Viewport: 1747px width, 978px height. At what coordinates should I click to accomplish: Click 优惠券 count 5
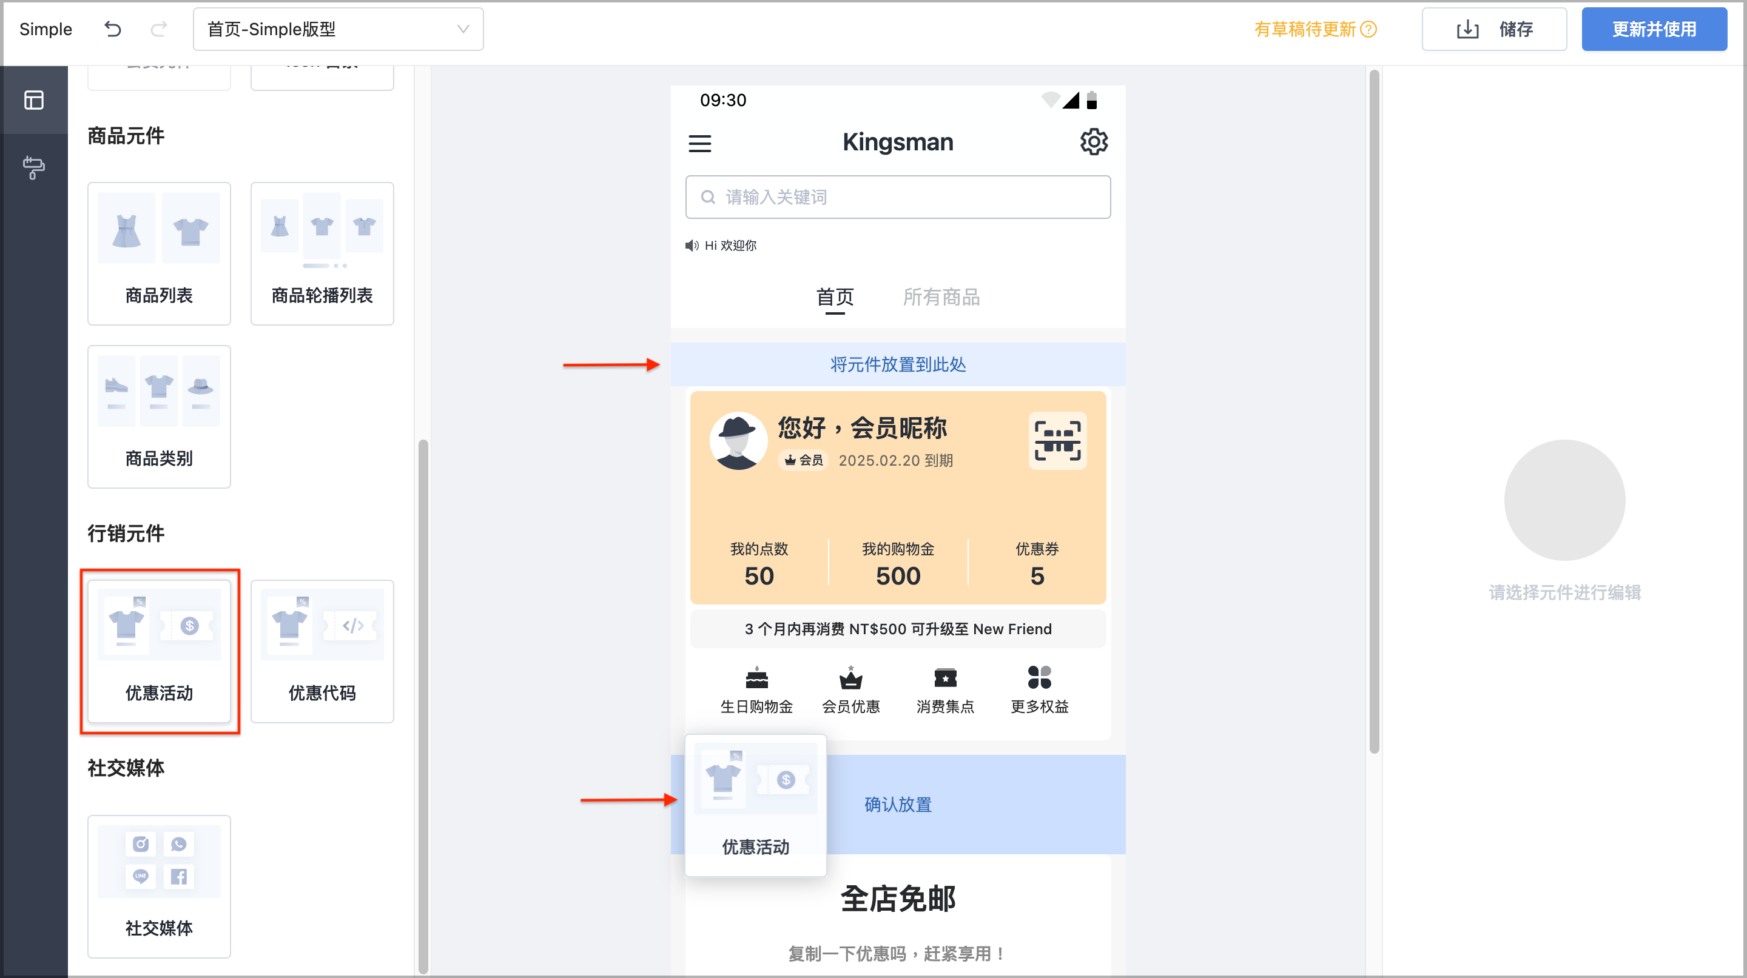tap(1038, 576)
